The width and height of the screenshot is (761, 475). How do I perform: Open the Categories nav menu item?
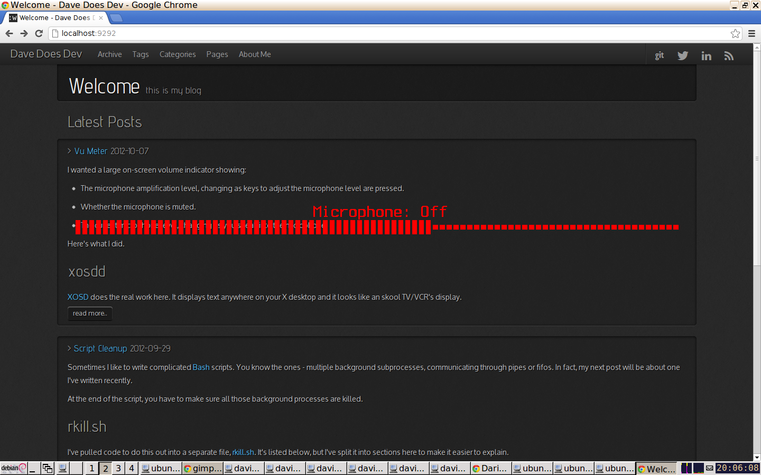coord(178,54)
